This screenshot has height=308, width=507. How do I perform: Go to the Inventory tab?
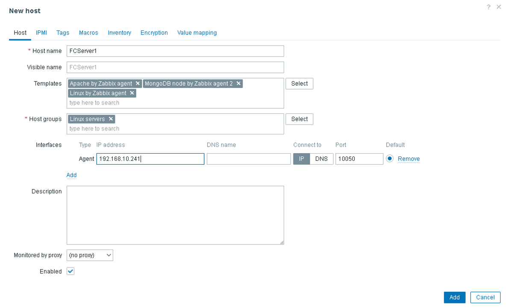coord(119,32)
